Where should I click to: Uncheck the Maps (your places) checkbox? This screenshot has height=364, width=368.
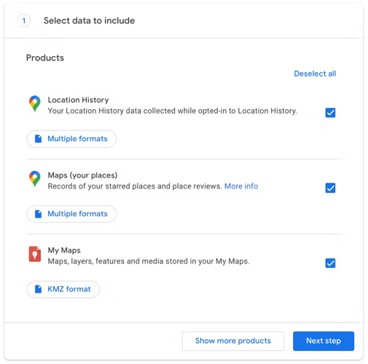click(330, 188)
